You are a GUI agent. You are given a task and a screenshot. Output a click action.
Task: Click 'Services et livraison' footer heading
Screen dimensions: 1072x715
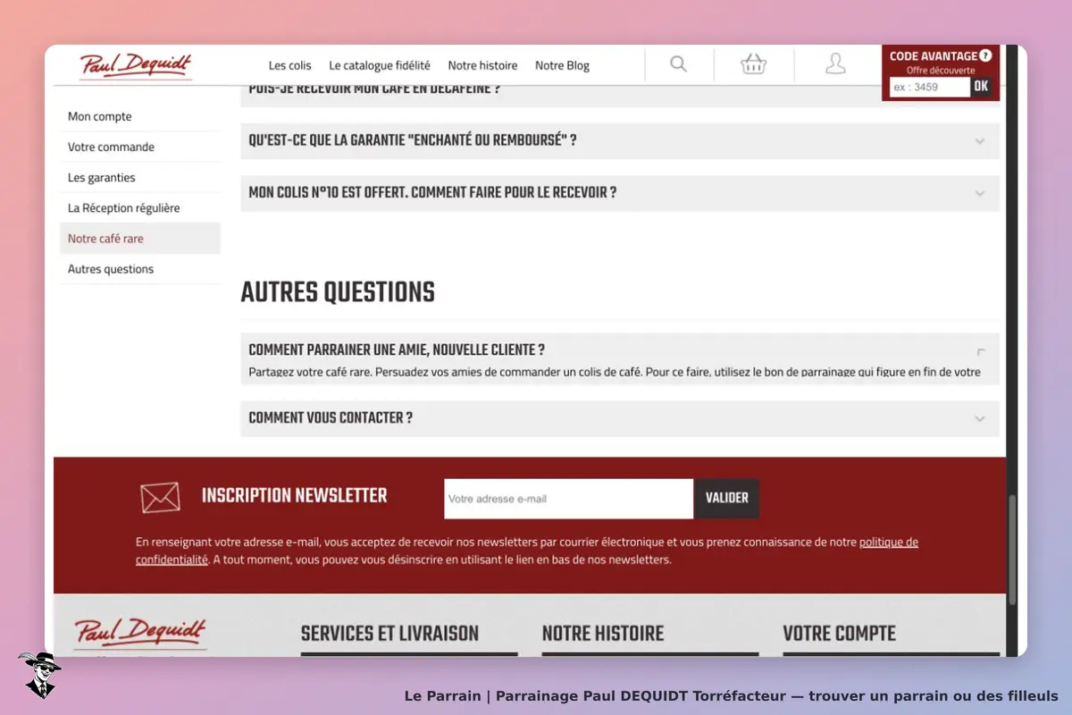[389, 634]
